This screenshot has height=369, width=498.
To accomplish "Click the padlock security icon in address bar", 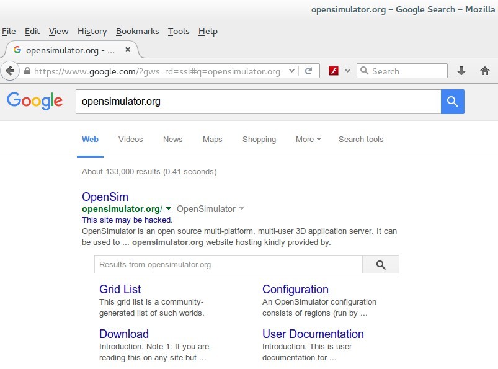I will [27, 71].
